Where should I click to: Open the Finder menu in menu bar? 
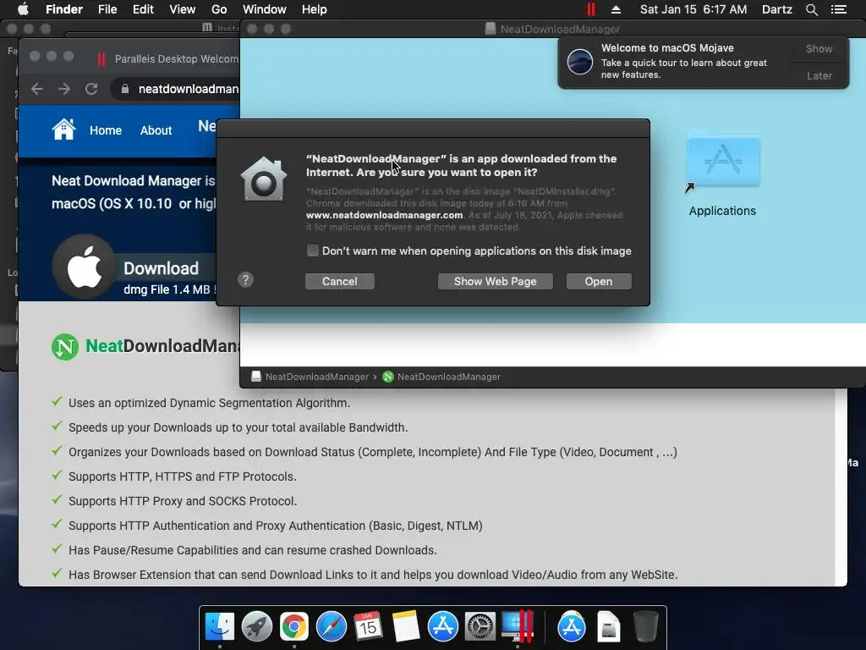click(64, 9)
